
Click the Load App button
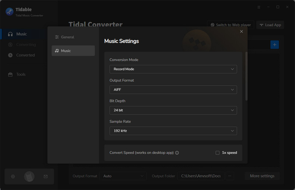pos(270,25)
